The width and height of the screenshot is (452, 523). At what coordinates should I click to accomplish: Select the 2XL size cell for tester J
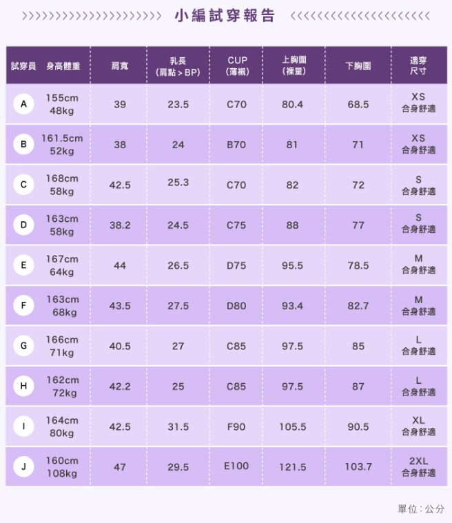tap(418, 466)
